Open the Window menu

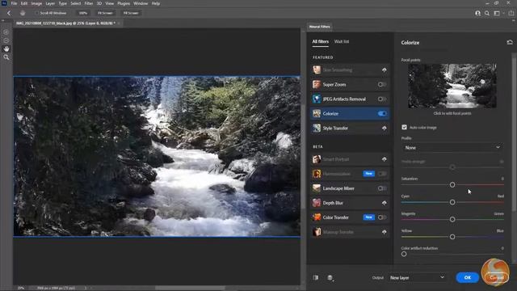click(x=141, y=3)
